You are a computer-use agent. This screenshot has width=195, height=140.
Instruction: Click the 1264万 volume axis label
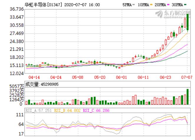click(17, 100)
